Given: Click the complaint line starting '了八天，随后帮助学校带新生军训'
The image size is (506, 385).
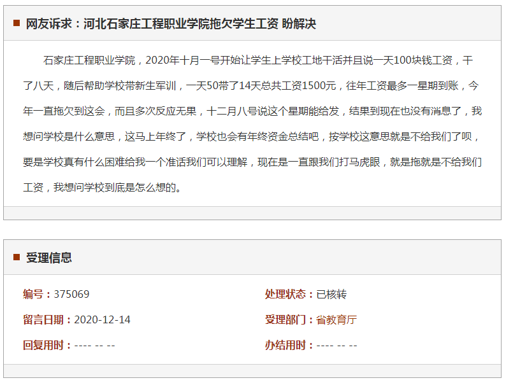Looking at the screenshot, I should tap(250, 86).
